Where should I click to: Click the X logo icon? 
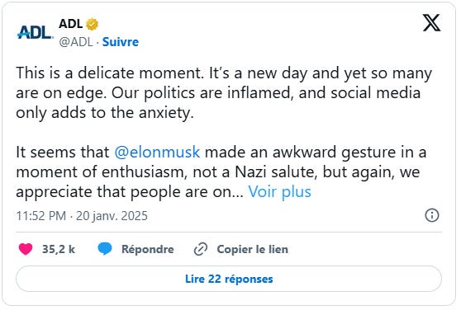click(431, 22)
